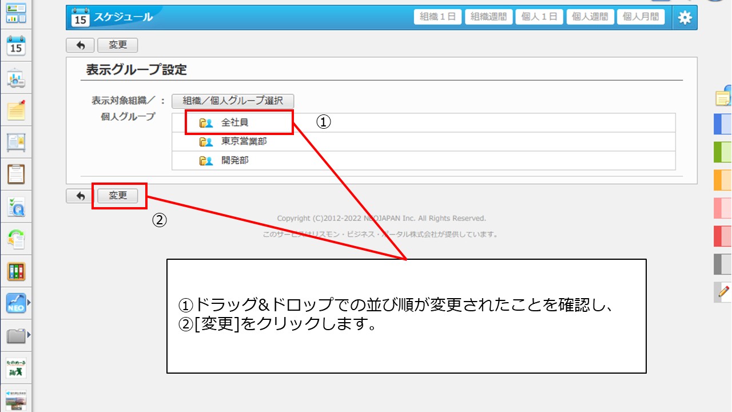
Task: Click the back arrow button below the panel
Action: 81,196
